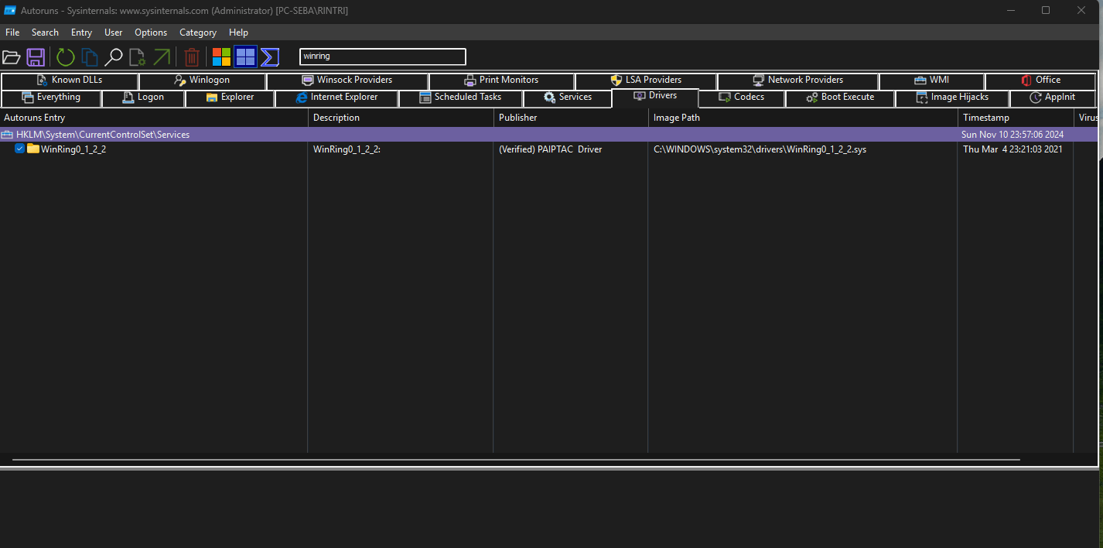Select the WinRing0_1_2_2 entry name

coord(73,149)
